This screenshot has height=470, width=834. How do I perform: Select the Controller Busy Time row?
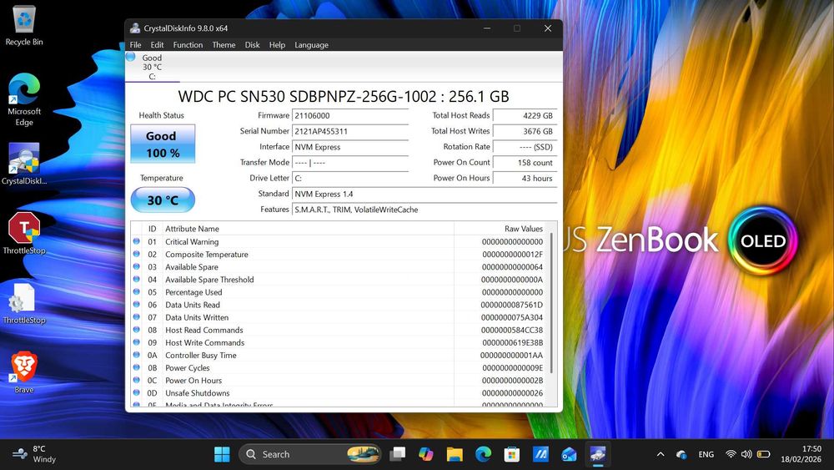[x=339, y=355]
